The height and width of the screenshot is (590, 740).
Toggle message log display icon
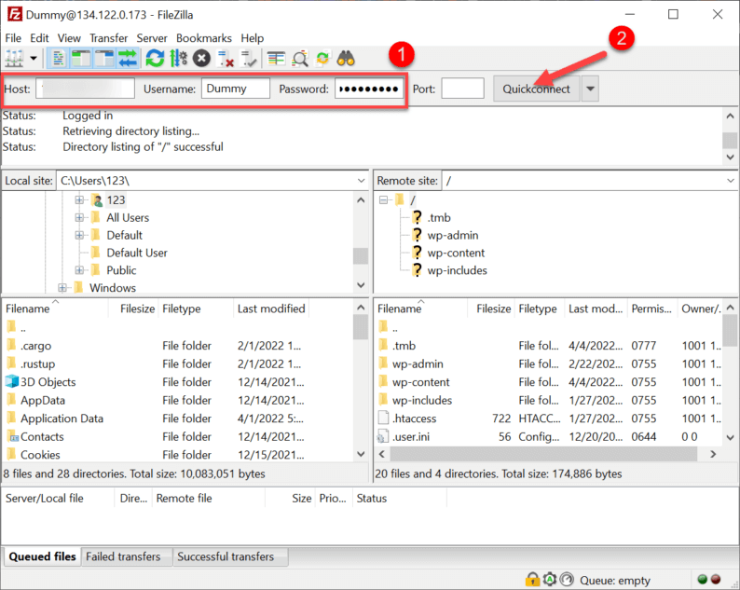click(59, 59)
